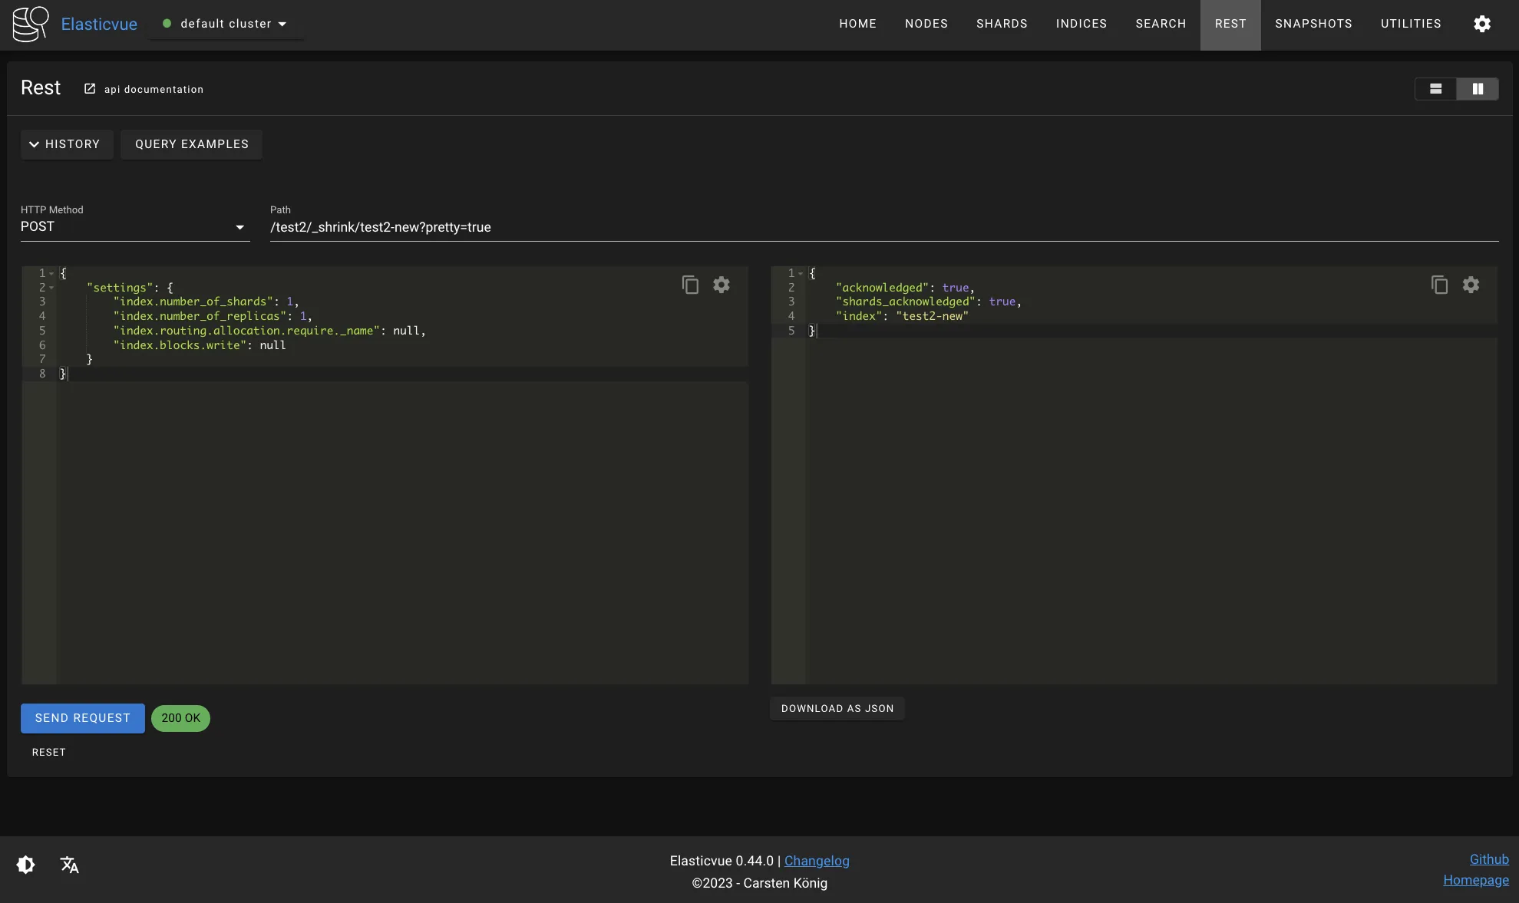Screen dimensions: 1519x903
Task: Open the default cluster dropdown
Action: click(226, 24)
